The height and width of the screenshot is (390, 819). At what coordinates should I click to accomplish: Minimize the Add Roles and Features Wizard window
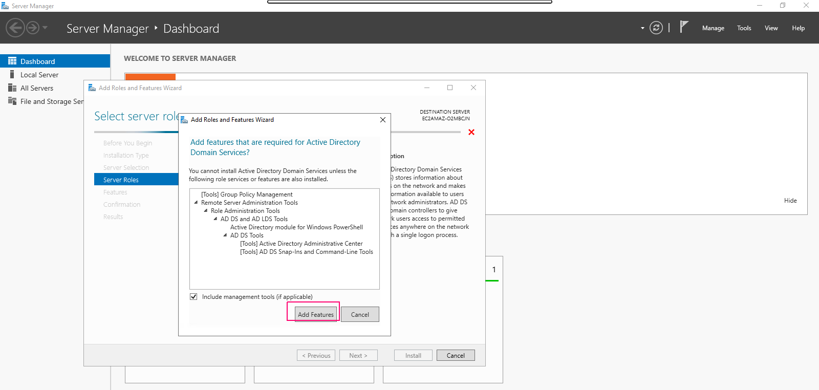pyautogui.click(x=427, y=88)
